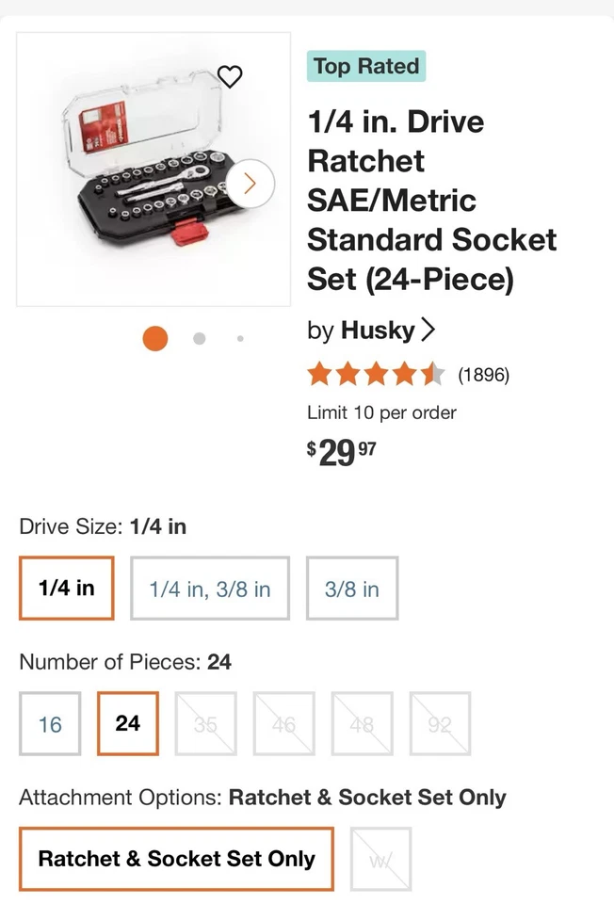Select the 1/4 in drive size
This screenshot has width=614, height=904.
66,588
